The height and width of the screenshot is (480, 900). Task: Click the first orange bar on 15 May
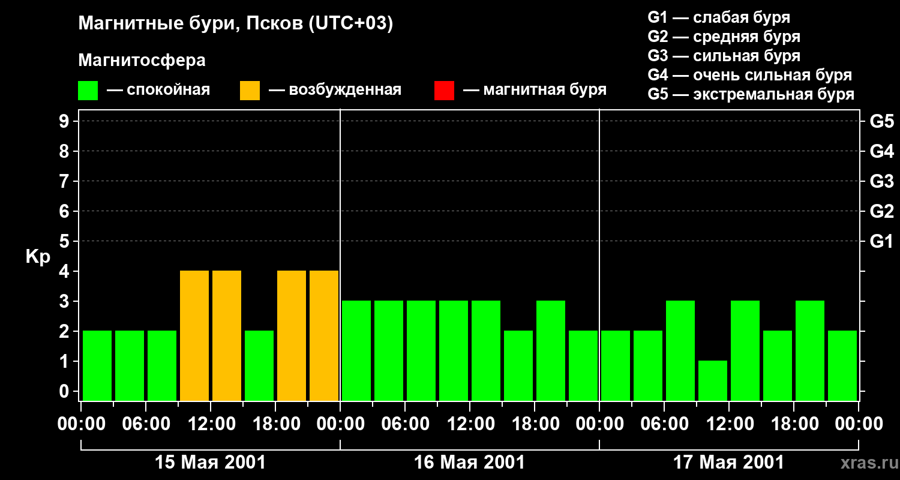pos(194,335)
